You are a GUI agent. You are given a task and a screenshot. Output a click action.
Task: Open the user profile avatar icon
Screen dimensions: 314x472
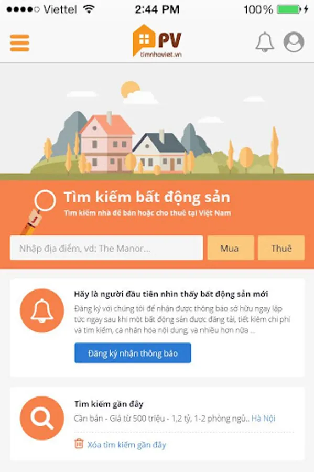[294, 42]
